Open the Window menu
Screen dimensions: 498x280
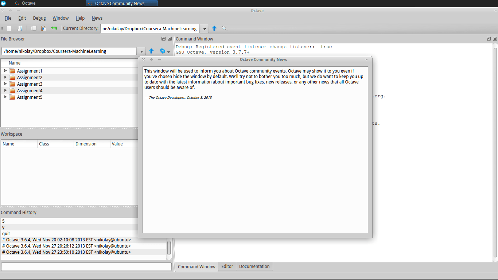coord(61,18)
